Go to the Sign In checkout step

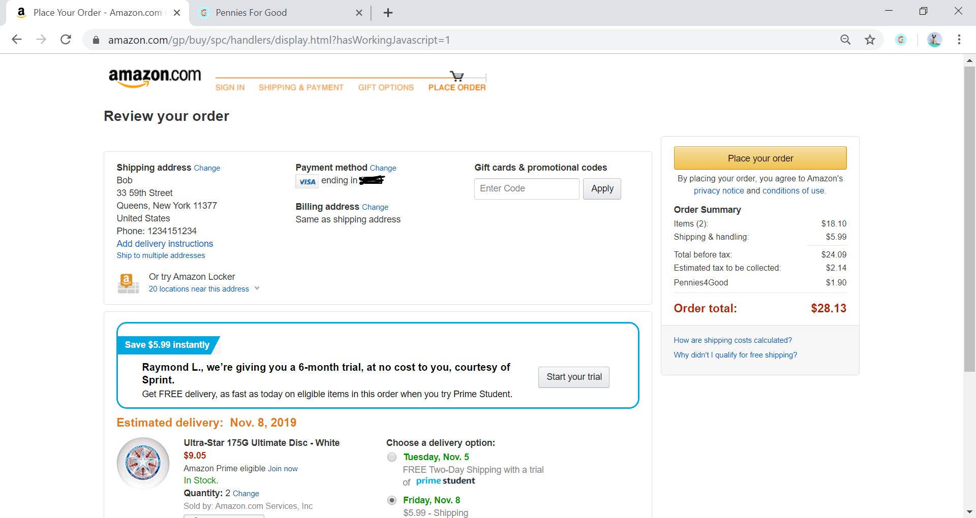click(230, 87)
